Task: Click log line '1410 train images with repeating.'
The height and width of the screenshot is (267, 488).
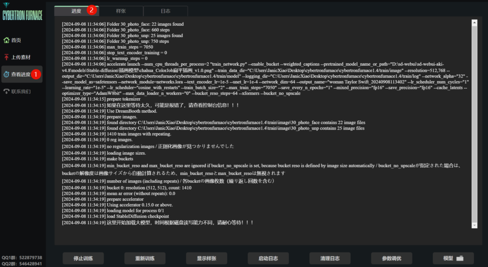Action: 117,134
